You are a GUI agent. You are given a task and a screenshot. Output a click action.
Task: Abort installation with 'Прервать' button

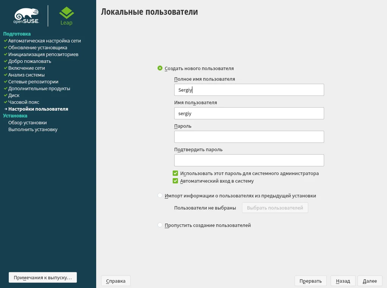311,281
